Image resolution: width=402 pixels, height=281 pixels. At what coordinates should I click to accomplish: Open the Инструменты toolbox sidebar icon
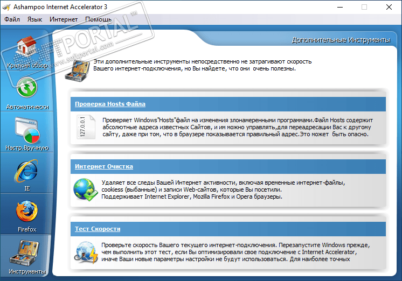tap(25, 252)
